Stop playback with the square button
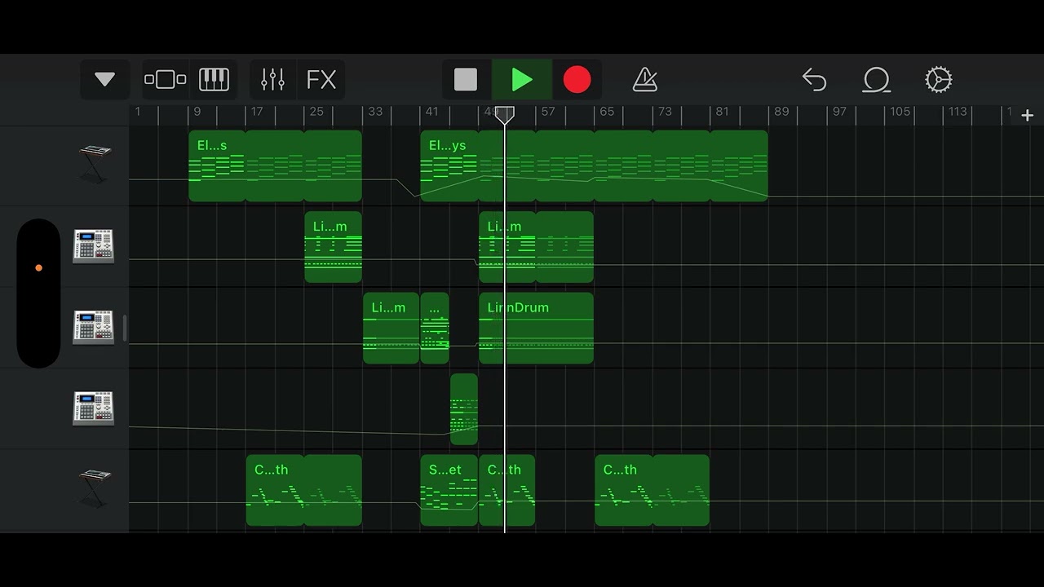The image size is (1044, 587). (x=466, y=80)
